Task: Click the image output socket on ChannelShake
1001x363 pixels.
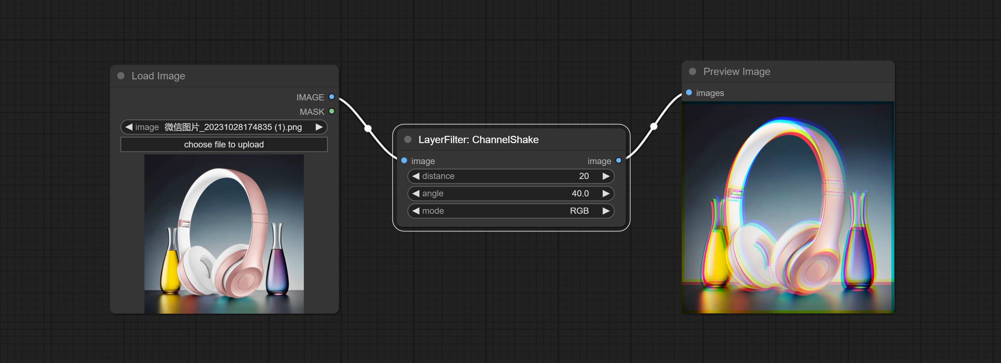Action: pyautogui.click(x=618, y=160)
